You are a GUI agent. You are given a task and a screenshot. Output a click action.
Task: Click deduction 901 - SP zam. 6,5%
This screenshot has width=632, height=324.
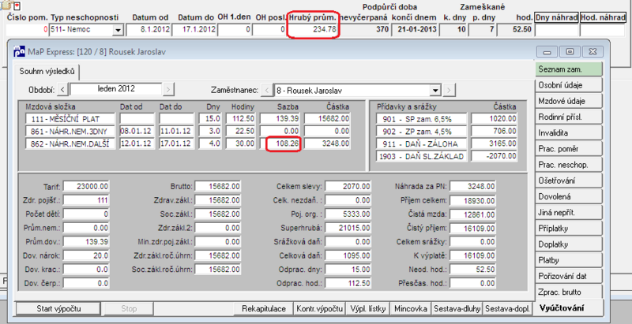(x=422, y=119)
